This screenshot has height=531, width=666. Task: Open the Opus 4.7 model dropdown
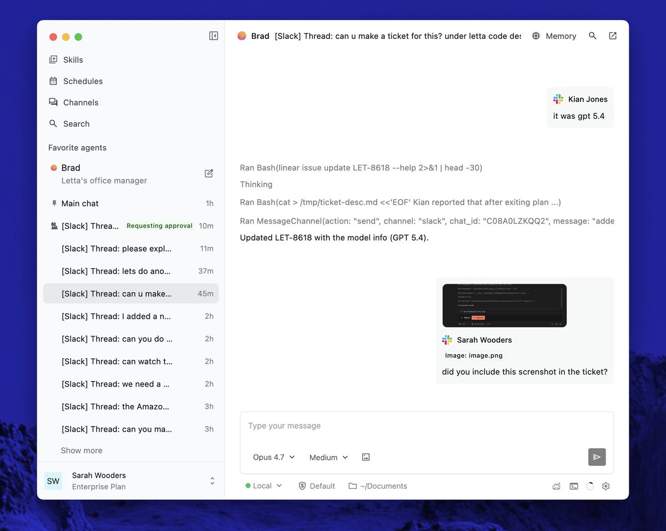click(274, 457)
